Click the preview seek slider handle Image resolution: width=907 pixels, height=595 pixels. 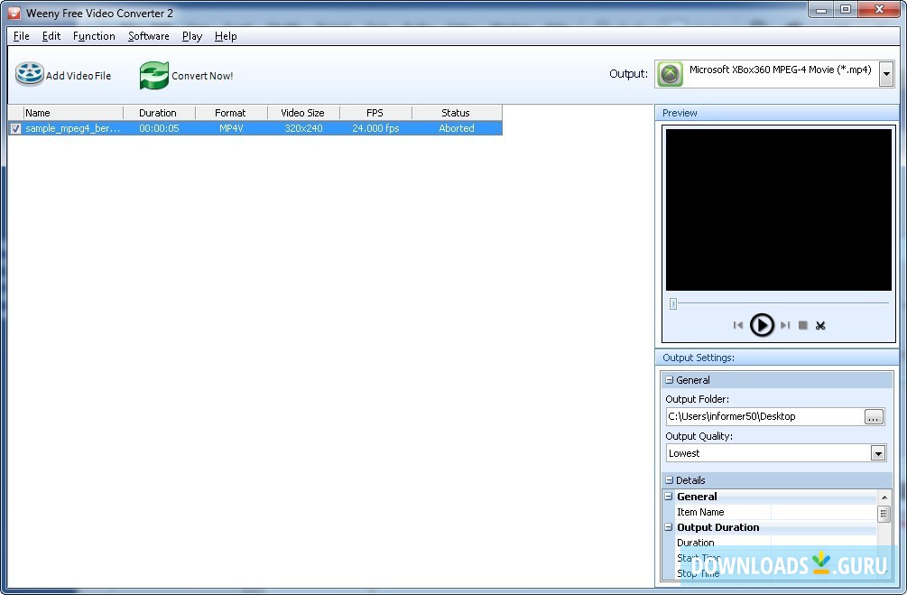coord(673,304)
